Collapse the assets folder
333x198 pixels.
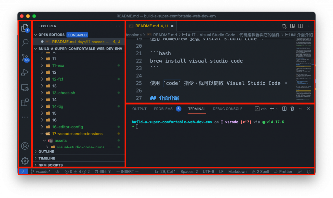[x=44, y=141]
